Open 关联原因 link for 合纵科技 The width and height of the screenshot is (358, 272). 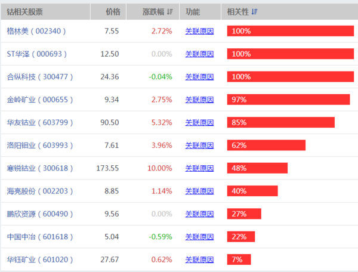(199, 77)
